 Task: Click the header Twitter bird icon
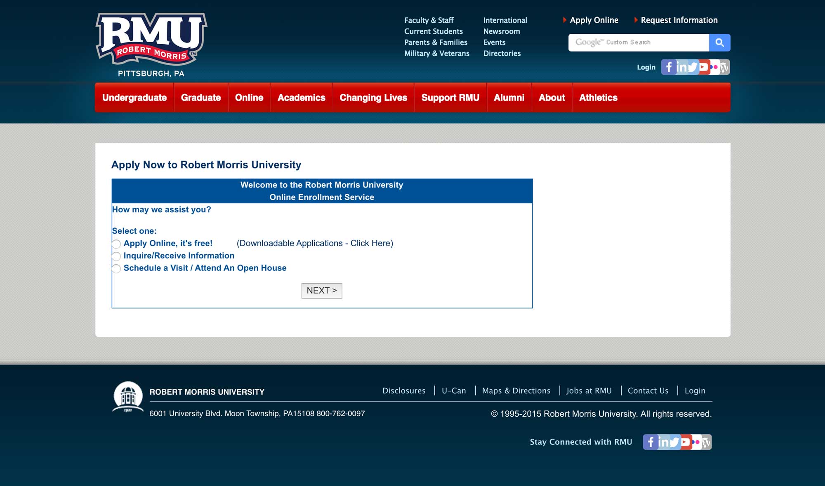click(x=693, y=67)
